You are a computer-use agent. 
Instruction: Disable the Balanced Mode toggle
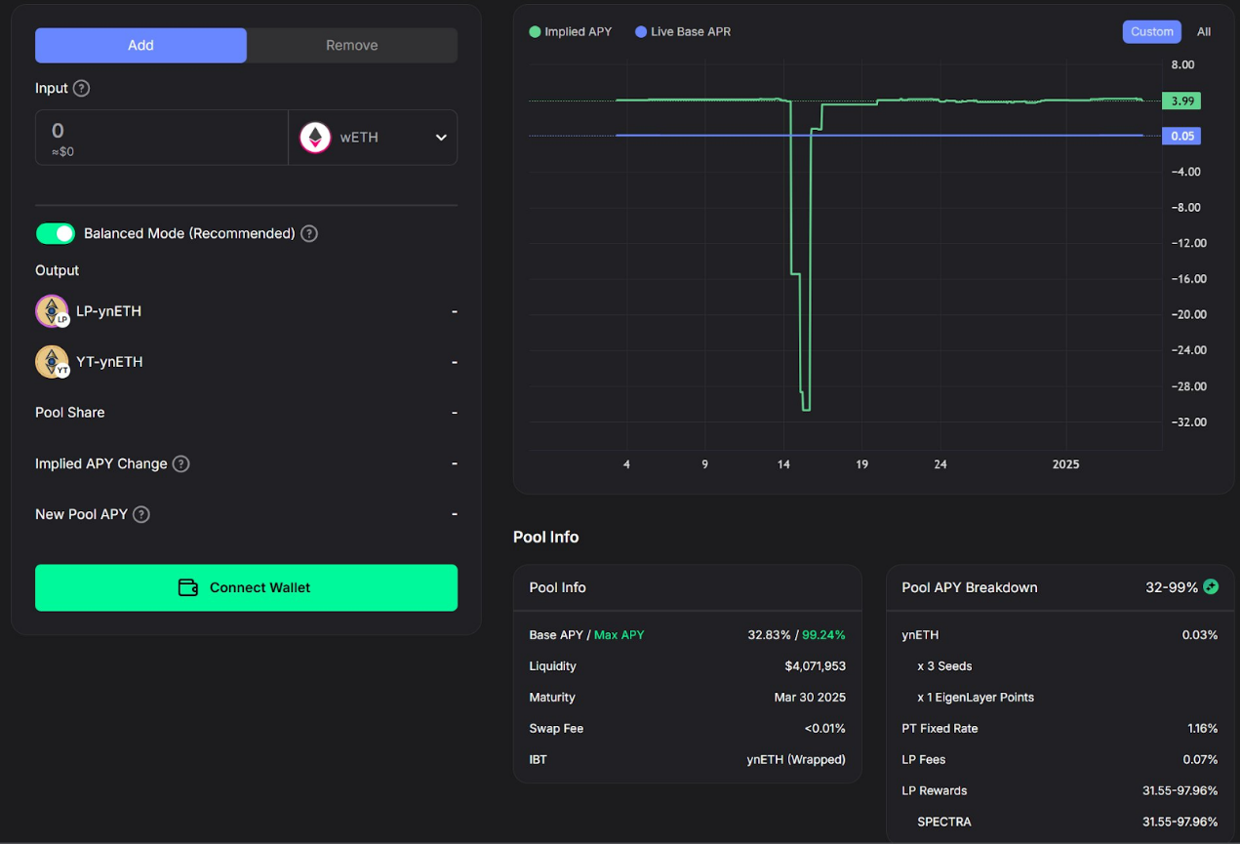[x=56, y=233]
